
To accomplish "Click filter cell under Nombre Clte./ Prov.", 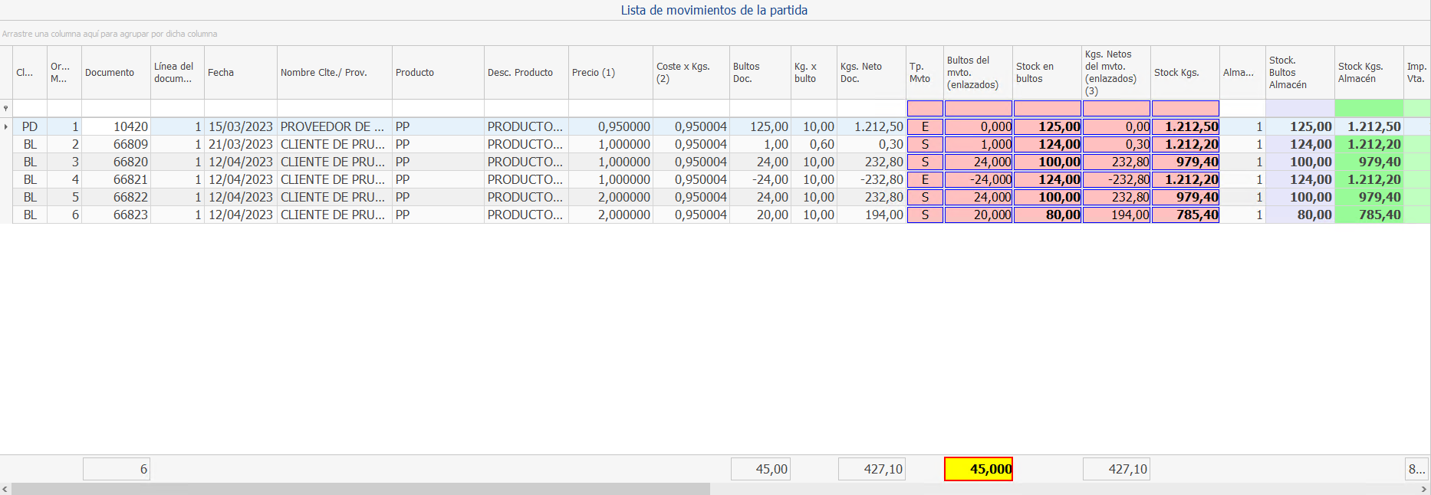I will [334, 109].
